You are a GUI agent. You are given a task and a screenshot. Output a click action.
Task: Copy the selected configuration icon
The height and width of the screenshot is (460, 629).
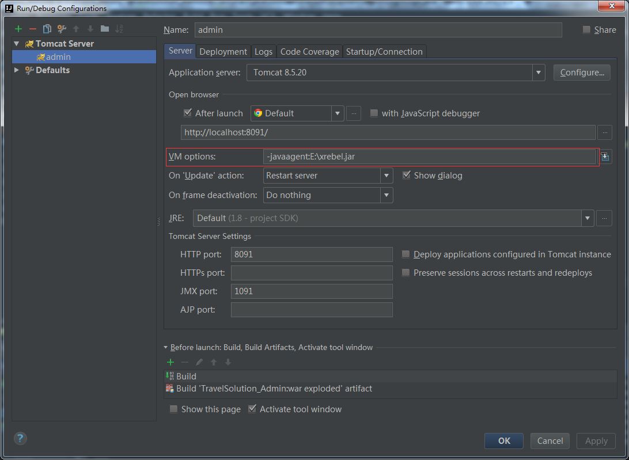(47, 29)
